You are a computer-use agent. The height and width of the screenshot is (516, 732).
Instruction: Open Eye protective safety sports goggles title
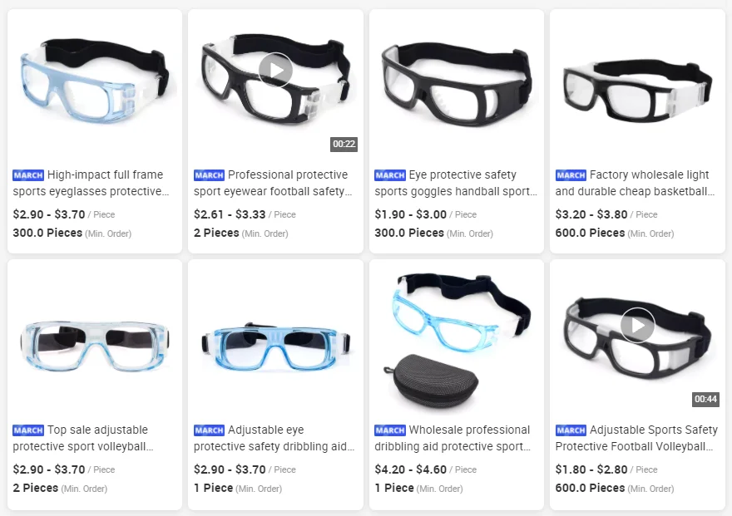point(456,183)
